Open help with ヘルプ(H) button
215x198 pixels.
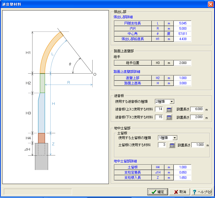[202, 192]
